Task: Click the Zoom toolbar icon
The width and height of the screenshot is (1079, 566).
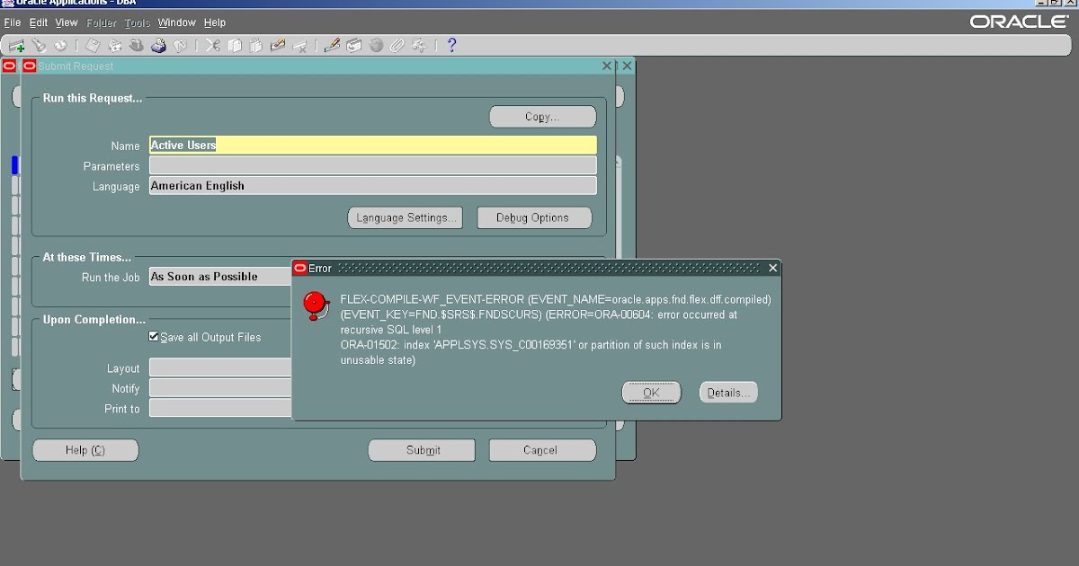Action: tap(354, 46)
